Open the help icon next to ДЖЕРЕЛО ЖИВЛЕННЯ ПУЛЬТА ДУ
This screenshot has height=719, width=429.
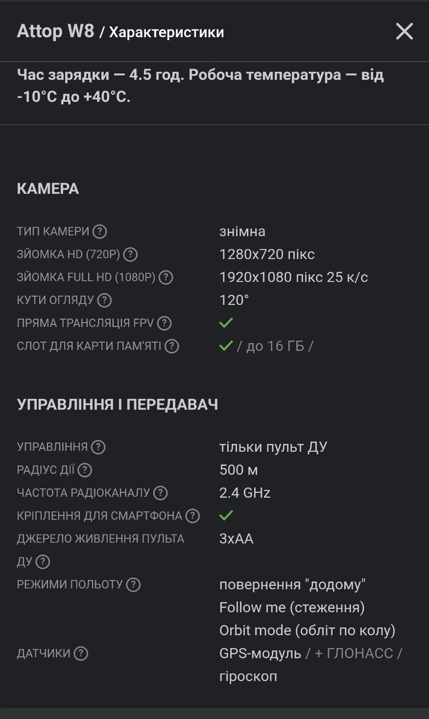(43, 562)
